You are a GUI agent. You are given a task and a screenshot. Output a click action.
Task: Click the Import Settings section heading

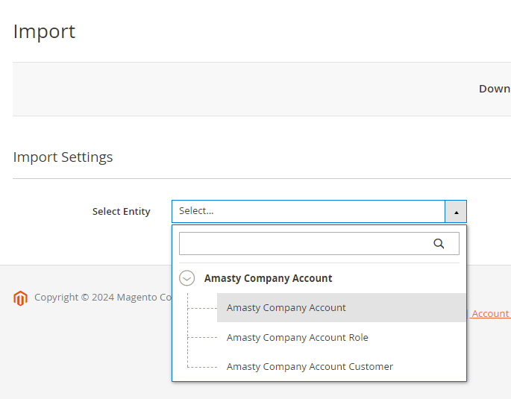click(x=63, y=157)
